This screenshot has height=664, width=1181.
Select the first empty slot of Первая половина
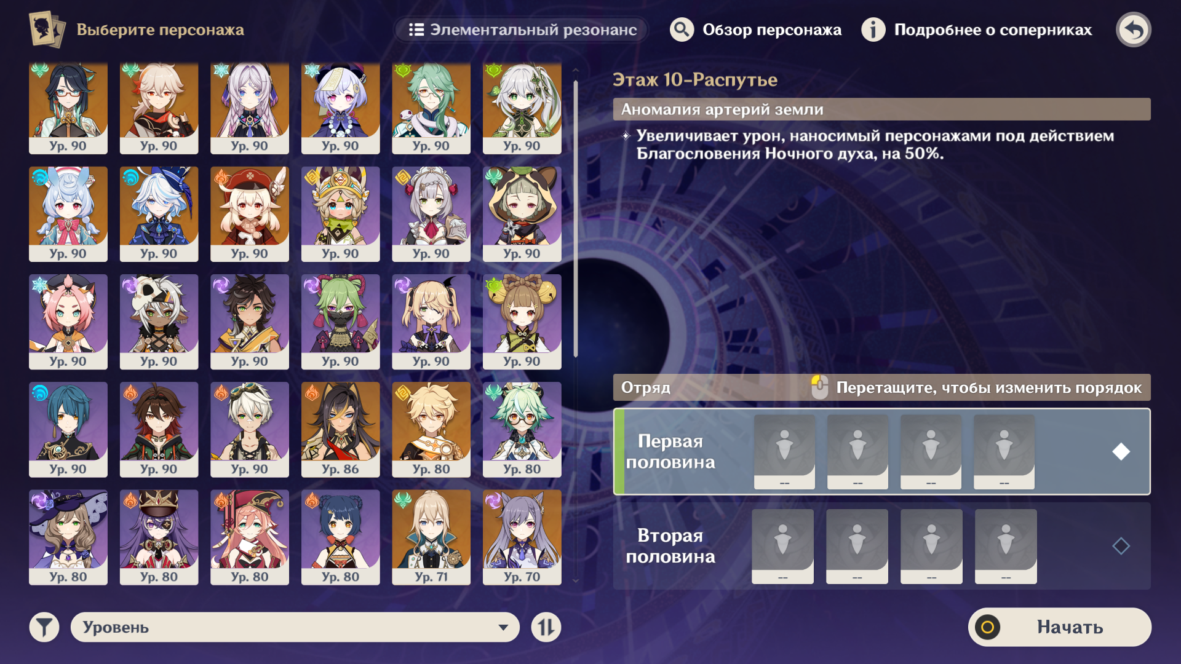(784, 451)
